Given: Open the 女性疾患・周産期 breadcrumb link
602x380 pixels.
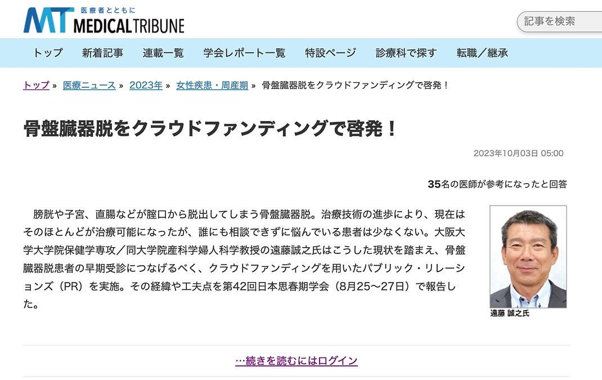Looking at the screenshot, I should 212,85.
